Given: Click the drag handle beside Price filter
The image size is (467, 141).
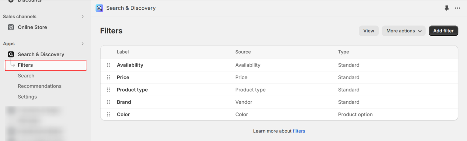Looking at the screenshot, I should click(108, 77).
